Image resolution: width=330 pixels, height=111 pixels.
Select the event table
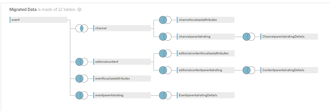(38, 20)
